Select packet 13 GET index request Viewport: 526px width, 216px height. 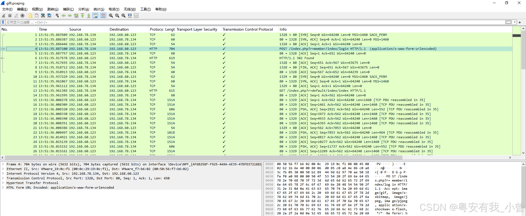pyautogui.click(x=256, y=91)
